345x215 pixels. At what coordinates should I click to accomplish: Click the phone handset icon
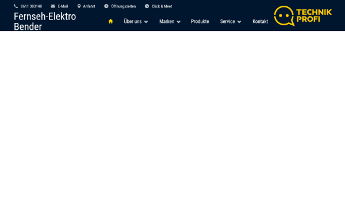point(16,6)
